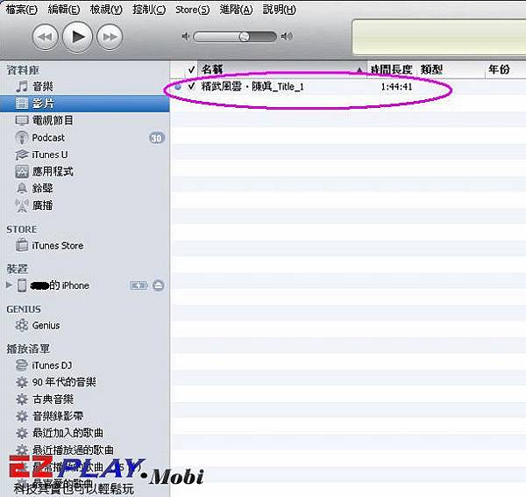
Task: Select the iPhone device icon
Action: [x=22, y=285]
